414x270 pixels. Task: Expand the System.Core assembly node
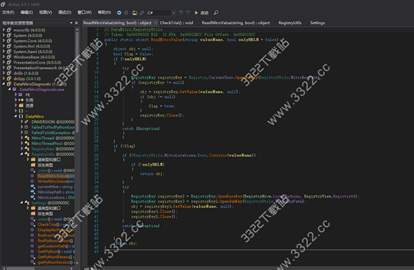coord(3,41)
